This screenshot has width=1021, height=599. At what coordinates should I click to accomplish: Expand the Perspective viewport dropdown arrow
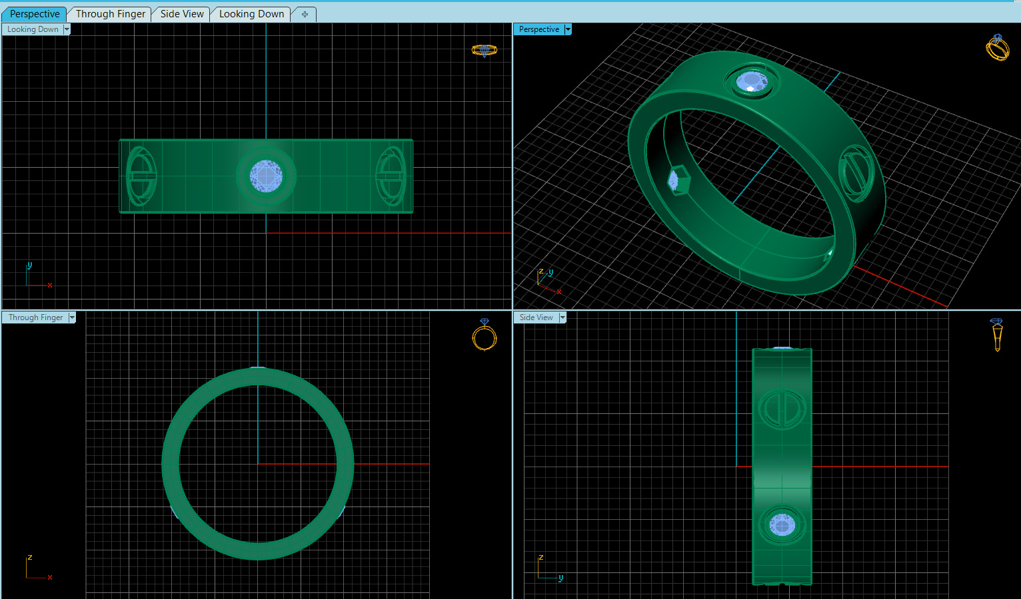click(x=568, y=29)
